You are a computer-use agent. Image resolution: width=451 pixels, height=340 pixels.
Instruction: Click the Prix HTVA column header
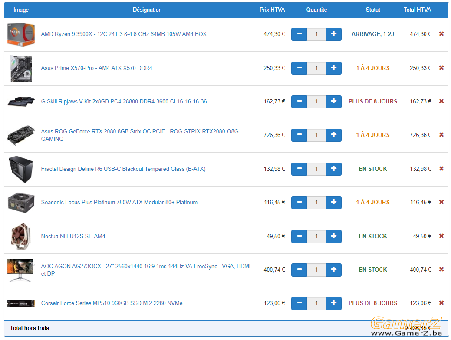click(x=272, y=10)
